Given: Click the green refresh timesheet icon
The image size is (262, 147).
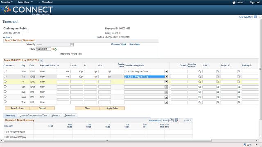Looking at the screenshot, I should [56, 49].
